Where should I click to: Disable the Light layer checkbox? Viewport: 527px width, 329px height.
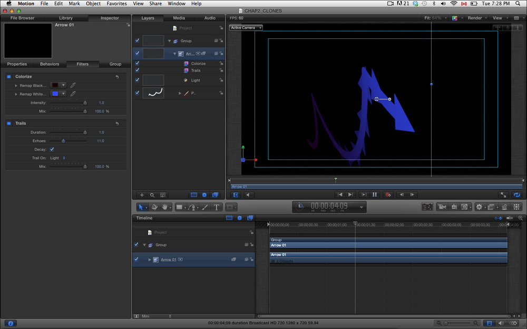(x=137, y=80)
